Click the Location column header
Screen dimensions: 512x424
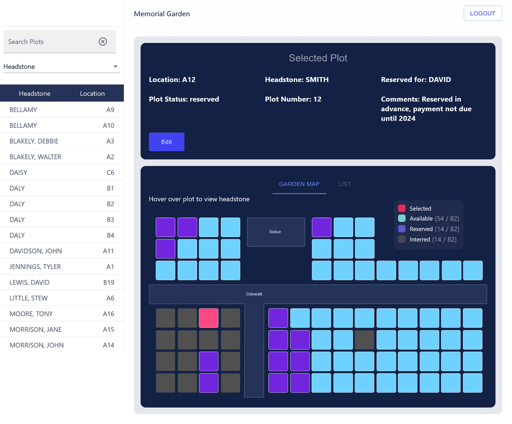coord(92,93)
